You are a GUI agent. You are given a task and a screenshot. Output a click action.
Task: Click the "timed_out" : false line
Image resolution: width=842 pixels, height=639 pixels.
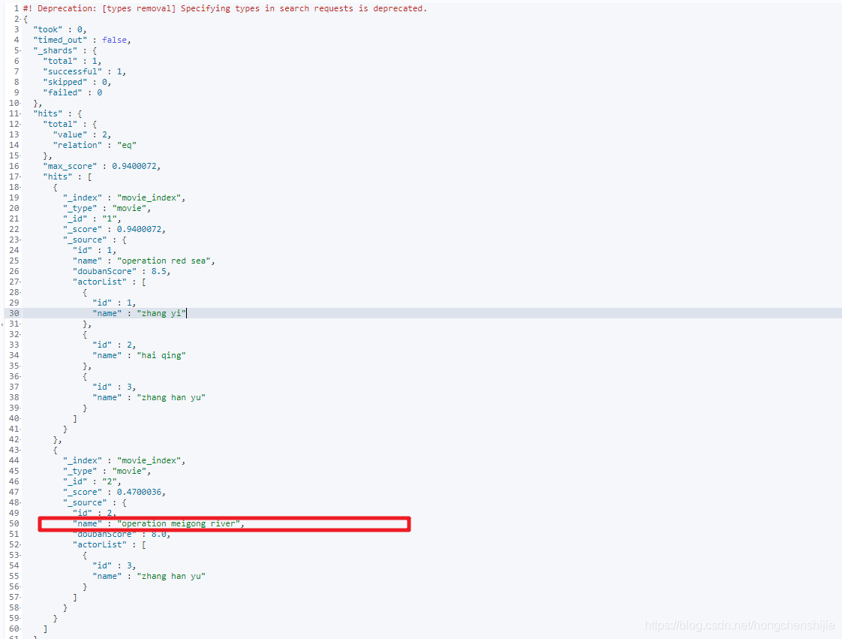[x=82, y=41]
